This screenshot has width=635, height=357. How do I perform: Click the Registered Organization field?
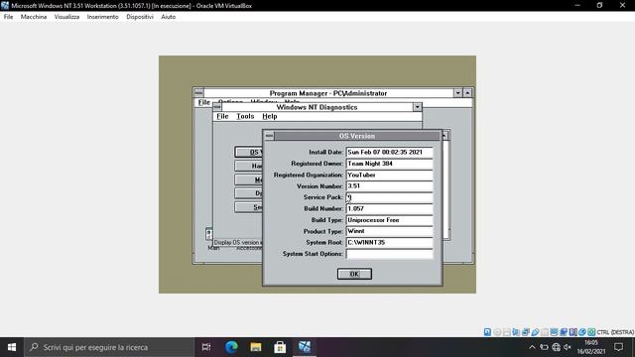click(389, 175)
